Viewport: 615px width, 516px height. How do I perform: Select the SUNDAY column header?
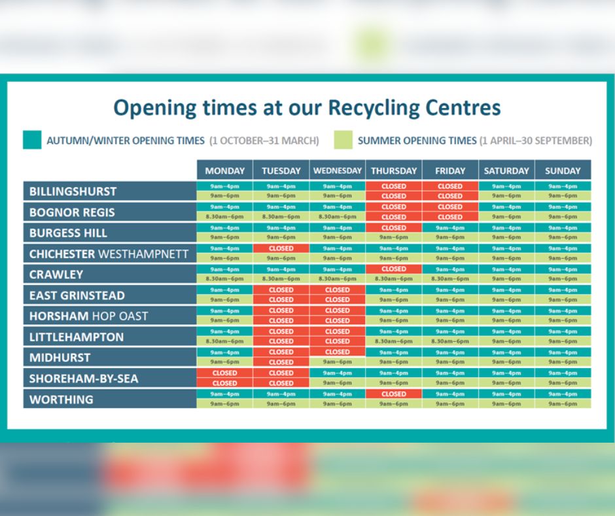pyautogui.click(x=563, y=170)
